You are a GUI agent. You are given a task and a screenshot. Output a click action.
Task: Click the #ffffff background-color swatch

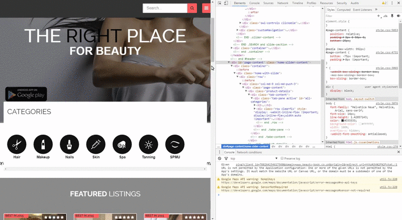(360, 124)
